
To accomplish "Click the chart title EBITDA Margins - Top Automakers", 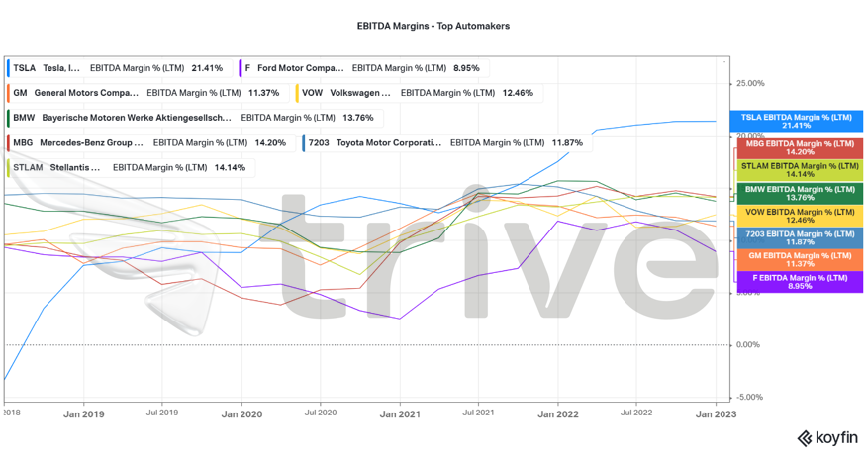I will point(433,26).
